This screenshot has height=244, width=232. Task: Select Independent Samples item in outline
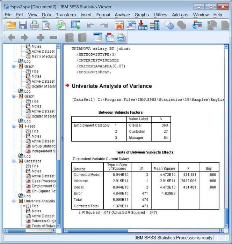tap(44, 151)
